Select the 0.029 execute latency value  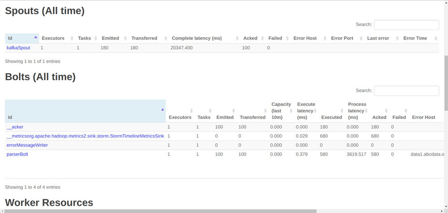[301, 136]
